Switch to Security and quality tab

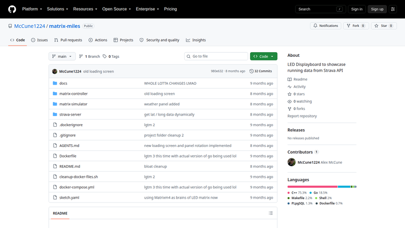tap(159, 40)
